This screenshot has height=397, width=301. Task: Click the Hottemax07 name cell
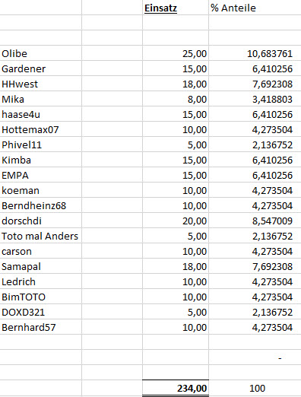(x=41, y=129)
